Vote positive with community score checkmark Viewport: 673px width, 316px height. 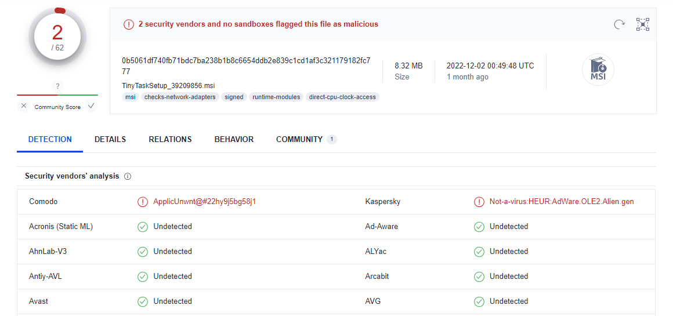point(91,106)
